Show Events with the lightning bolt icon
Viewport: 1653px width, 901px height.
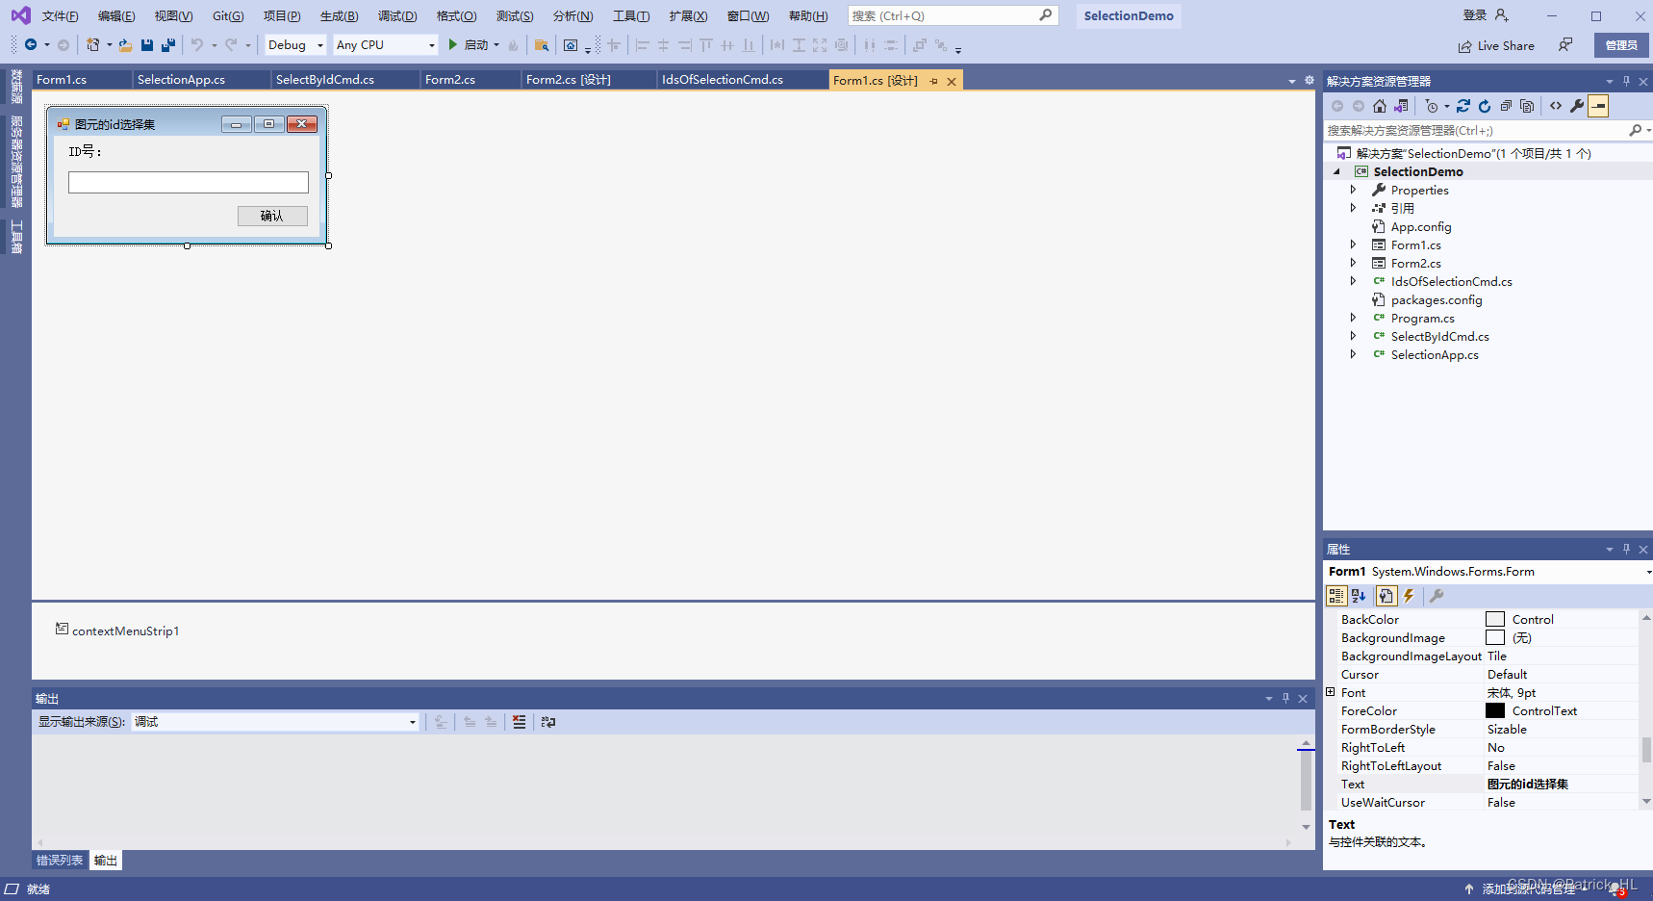(x=1409, y=596)
